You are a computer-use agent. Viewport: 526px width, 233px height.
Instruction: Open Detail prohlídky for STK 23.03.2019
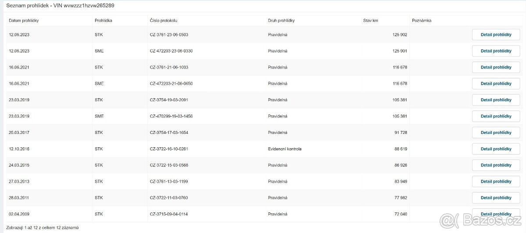(496, 100)
